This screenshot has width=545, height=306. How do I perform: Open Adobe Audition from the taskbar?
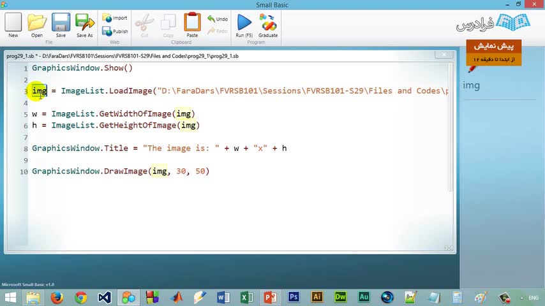(x=364, y=297)
